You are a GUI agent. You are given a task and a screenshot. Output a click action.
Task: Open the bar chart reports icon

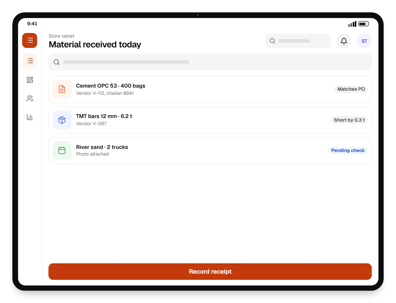click(30, 117)
